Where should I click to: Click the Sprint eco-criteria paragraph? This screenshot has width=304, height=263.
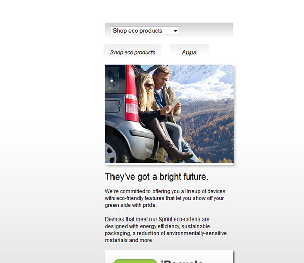pyautogui.click(x=166, y=230)
